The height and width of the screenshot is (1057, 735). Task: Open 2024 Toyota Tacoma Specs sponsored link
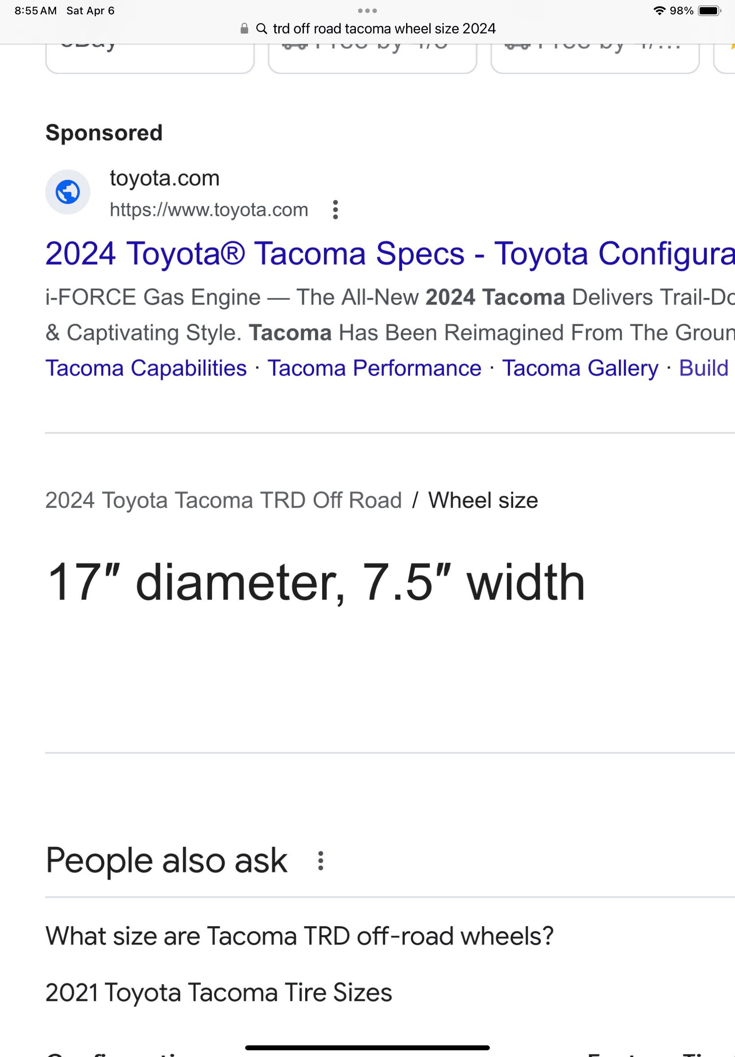(389, 254)
